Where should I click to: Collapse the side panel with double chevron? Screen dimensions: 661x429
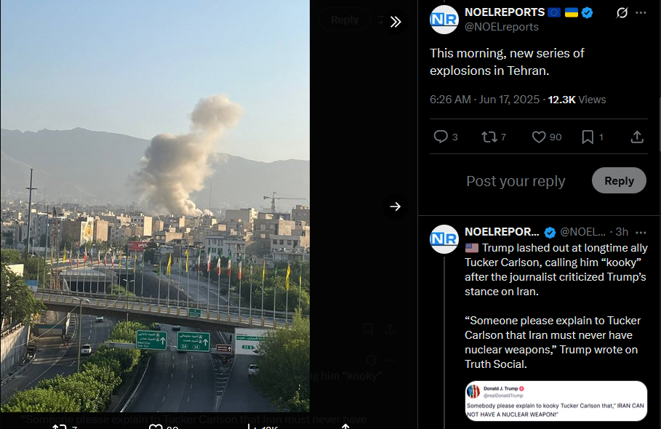[x=396, y=22]
